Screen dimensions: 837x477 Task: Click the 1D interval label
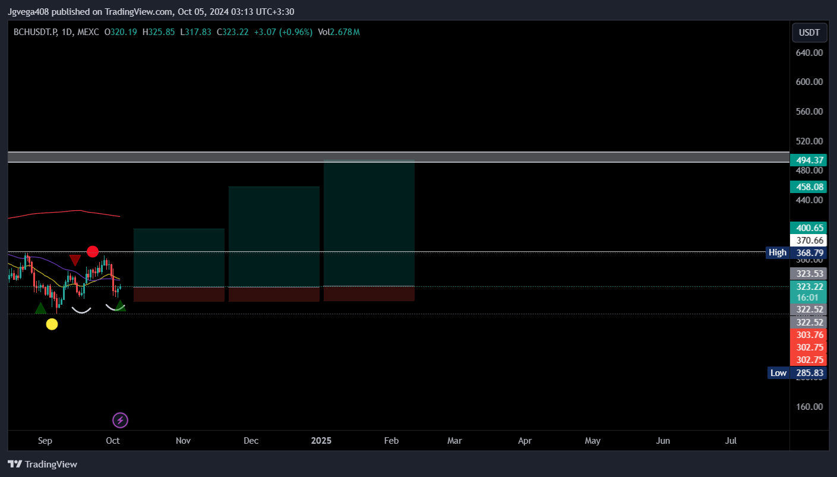tap(67, 32)
